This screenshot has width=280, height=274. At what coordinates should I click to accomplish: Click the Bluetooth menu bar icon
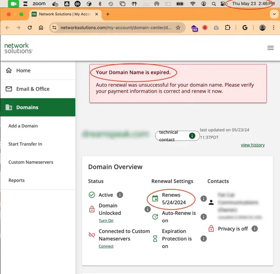tap(100, 4)
